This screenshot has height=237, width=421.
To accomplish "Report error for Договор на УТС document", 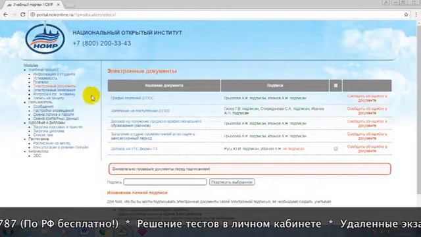I will pyautogui.click(x=367, y=149).
